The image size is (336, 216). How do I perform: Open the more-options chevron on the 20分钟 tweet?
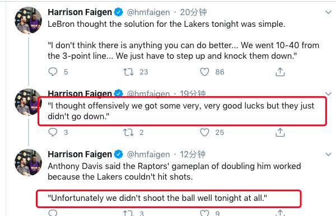tap(328, 12)
